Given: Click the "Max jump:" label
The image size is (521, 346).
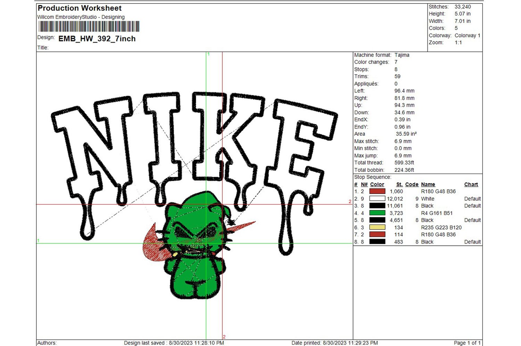Looking at the screenshot, I should (366, 156).
